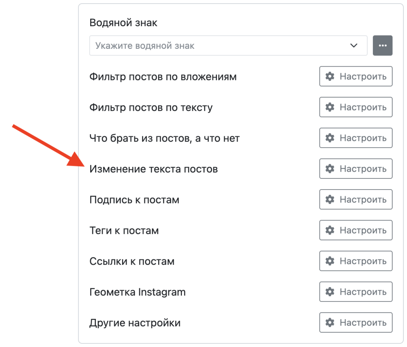Viewport: 407px width, 347px height.
Task: Click gear icon for post signature row
Action: pos(330,199)
